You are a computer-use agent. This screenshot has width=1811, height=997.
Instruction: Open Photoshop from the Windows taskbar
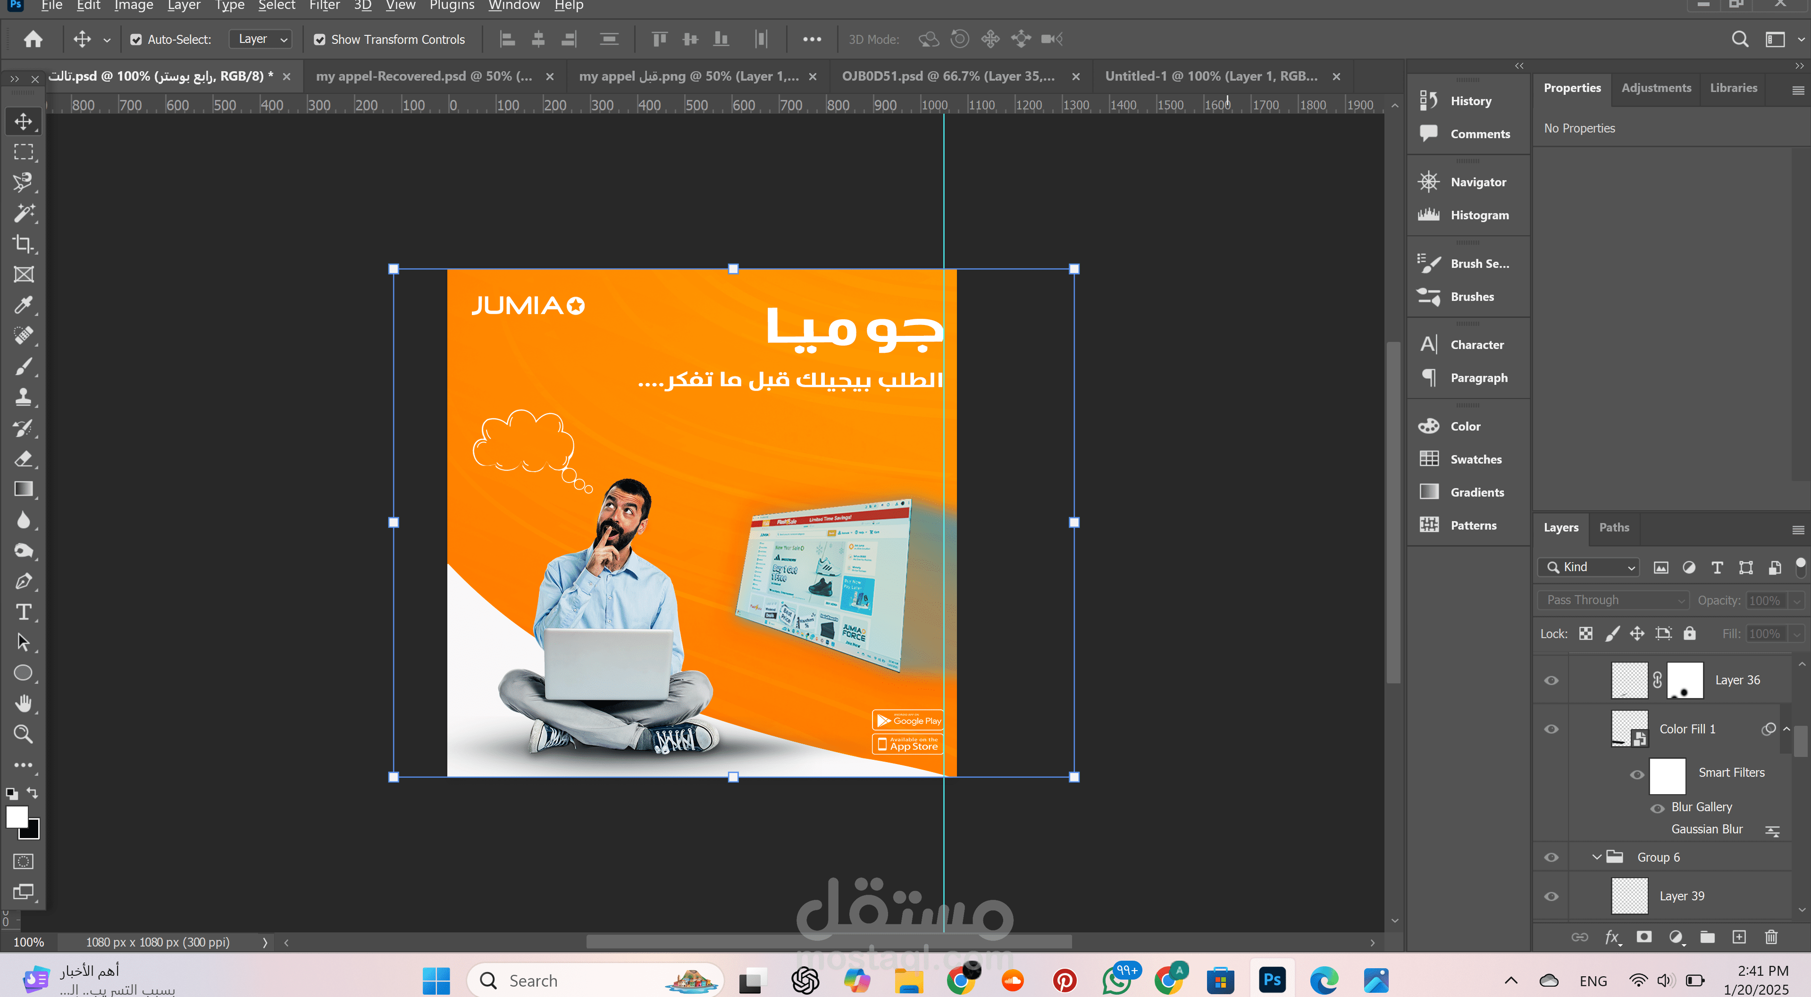[x=1272, y=980]
